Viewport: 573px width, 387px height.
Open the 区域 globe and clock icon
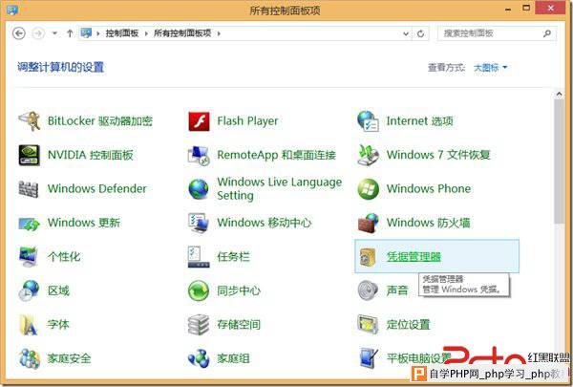29,290
